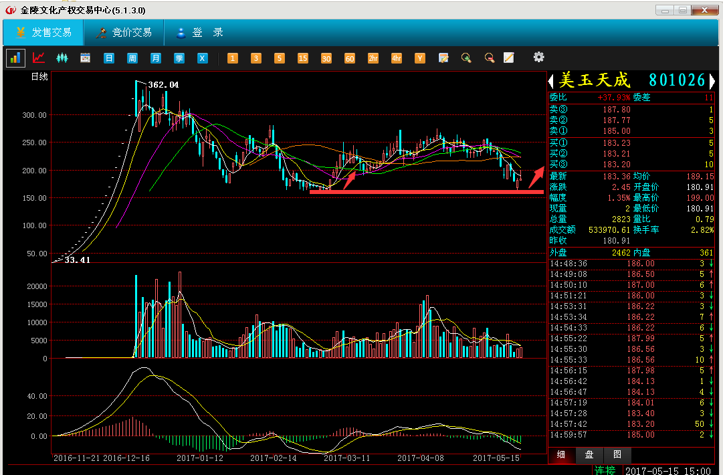Click the 最高价 value 199.00
The image size is (723, 475).
(700, 198)
